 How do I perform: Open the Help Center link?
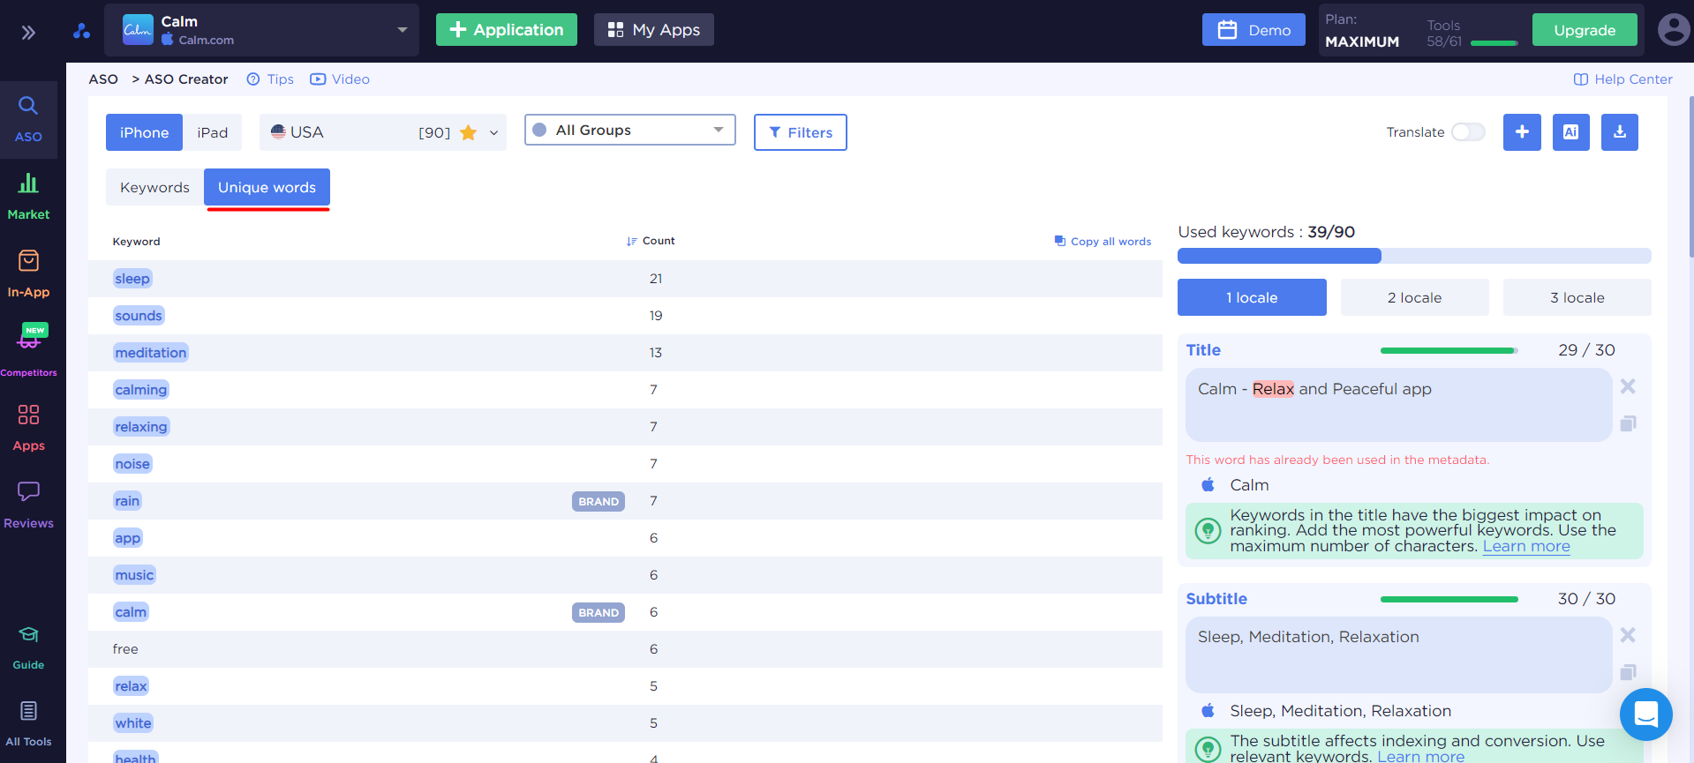[x=1623, y=79]
